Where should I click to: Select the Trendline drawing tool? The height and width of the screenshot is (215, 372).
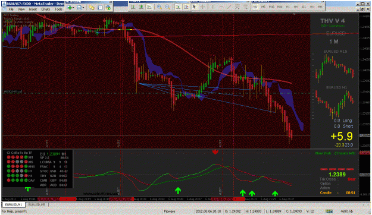pyautogui.click(x=229, y=7)
